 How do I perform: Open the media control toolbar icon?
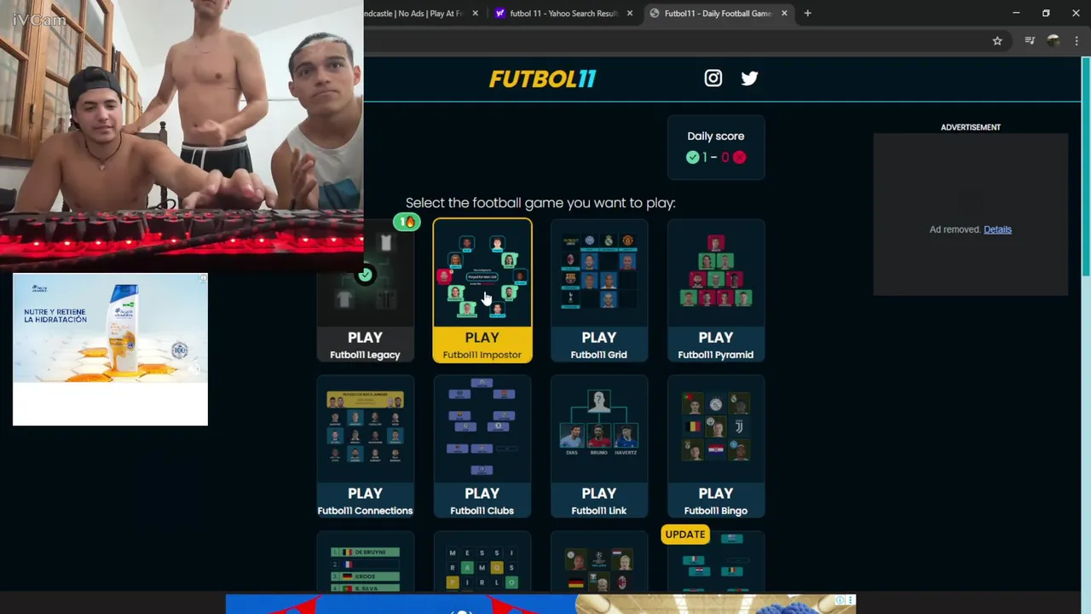click(1030, 40)
